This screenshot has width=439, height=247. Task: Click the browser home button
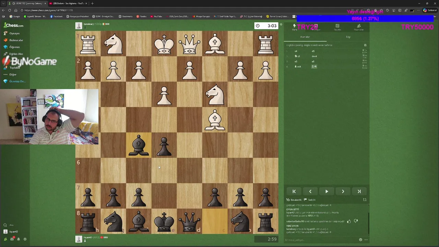click(x=16, y=10)
